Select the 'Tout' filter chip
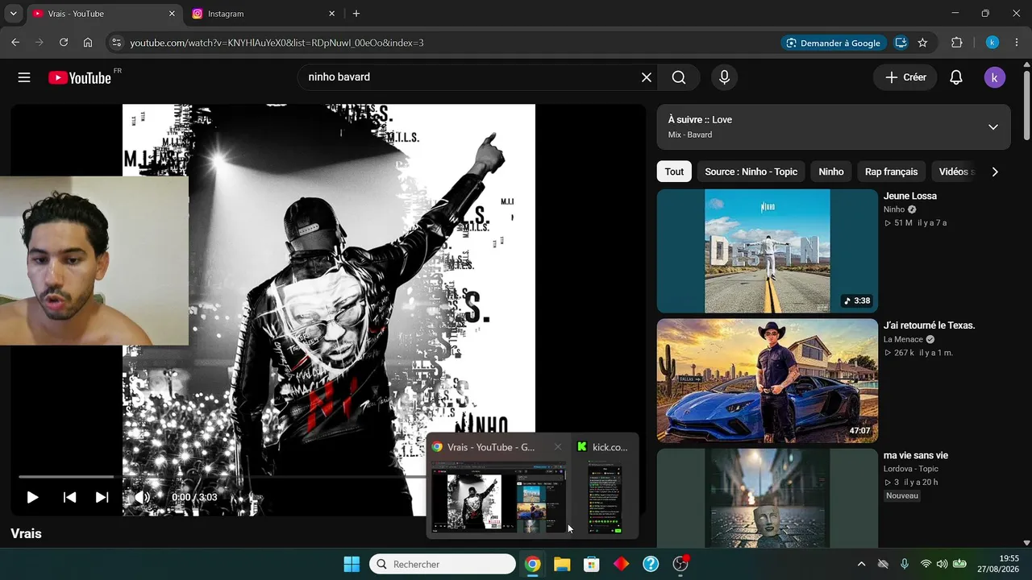Image resolution: width=1032 pixels, height=580 pixels. 674,172
